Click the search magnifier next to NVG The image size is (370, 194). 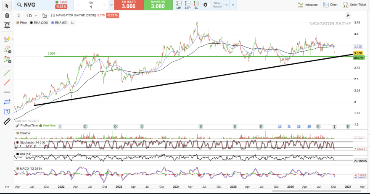(19, 5)
